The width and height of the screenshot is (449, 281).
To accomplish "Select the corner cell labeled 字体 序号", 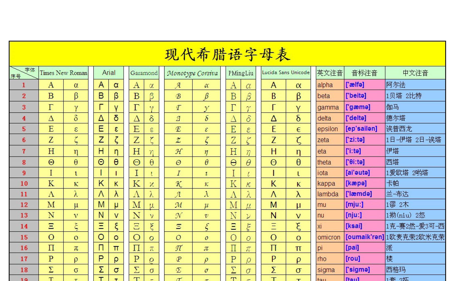I will [24, 73].
